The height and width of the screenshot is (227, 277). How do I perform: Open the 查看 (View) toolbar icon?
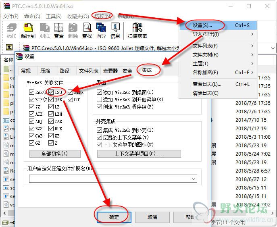coord(58,31)
